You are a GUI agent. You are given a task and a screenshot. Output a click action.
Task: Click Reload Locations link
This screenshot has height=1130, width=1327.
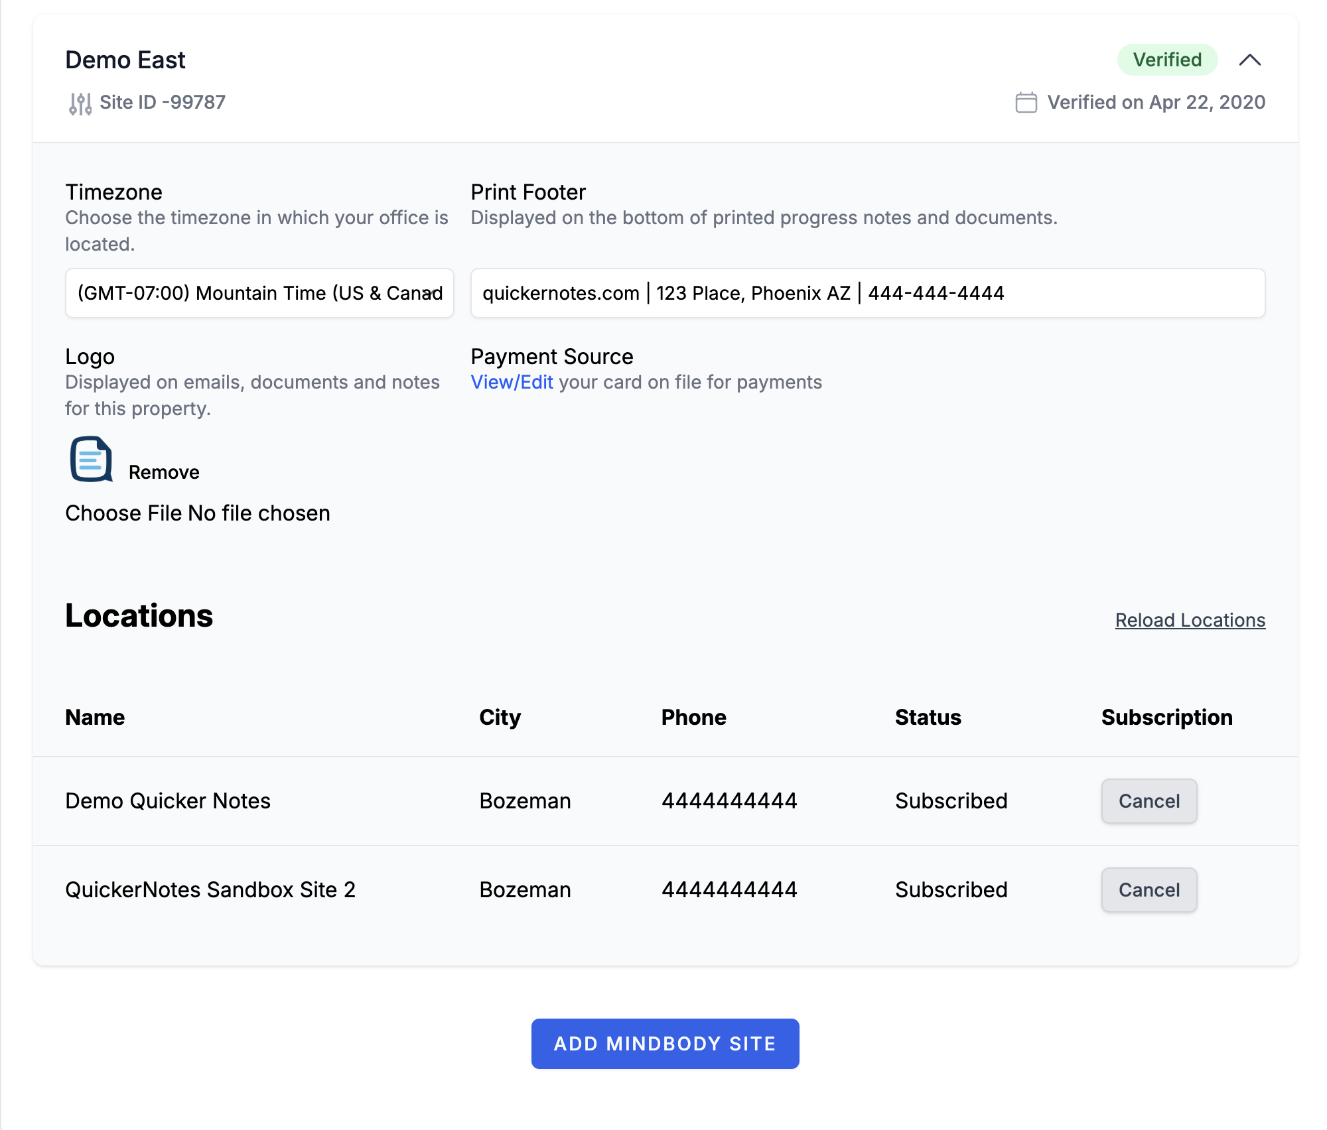(x=1190, y=620)
